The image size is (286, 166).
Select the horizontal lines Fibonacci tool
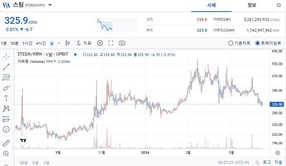pyautogui.click(x=6, y=77)
